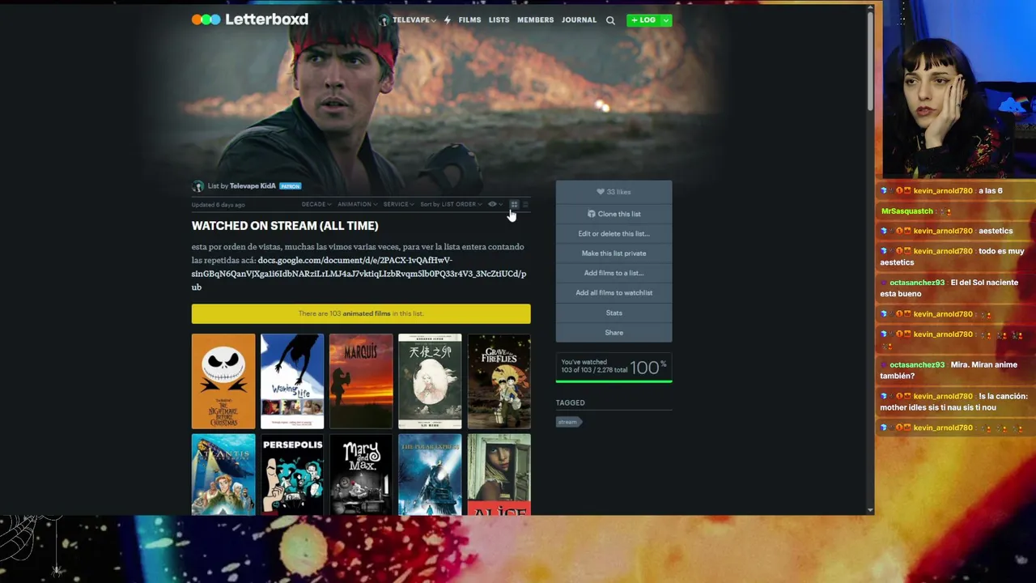Click octasanchez93 in 'El del Sol naciente' message
The width and height of the screenshot is (1036, 583).
pos(917,283)
